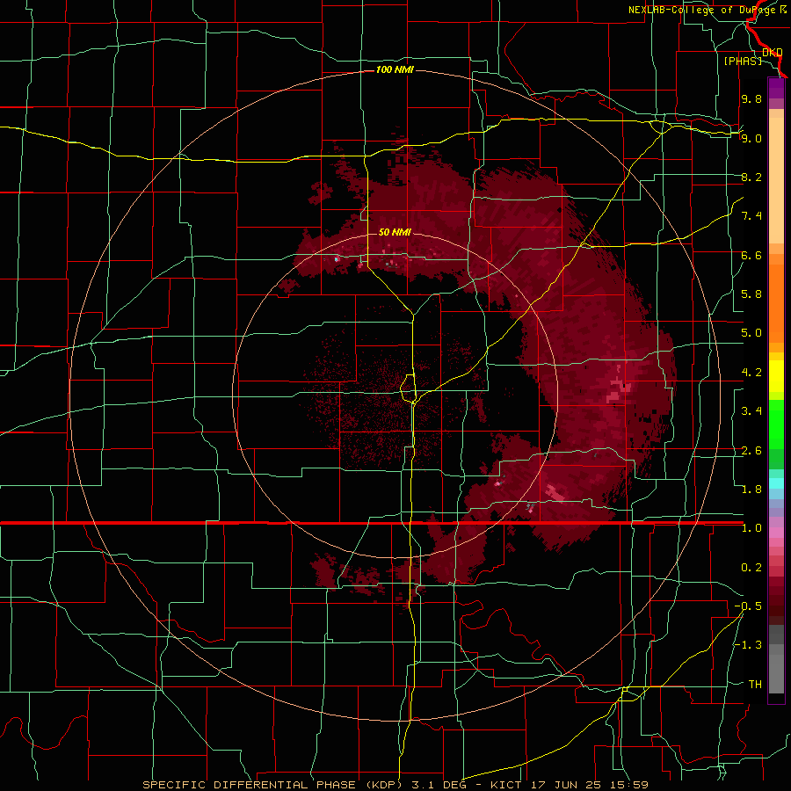Click the 3.4 value on the color scale
791x791 pixels.
[751, 411]
